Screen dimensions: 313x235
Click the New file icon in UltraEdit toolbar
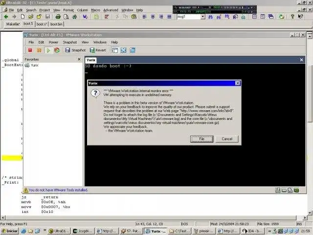click(22, 17)
